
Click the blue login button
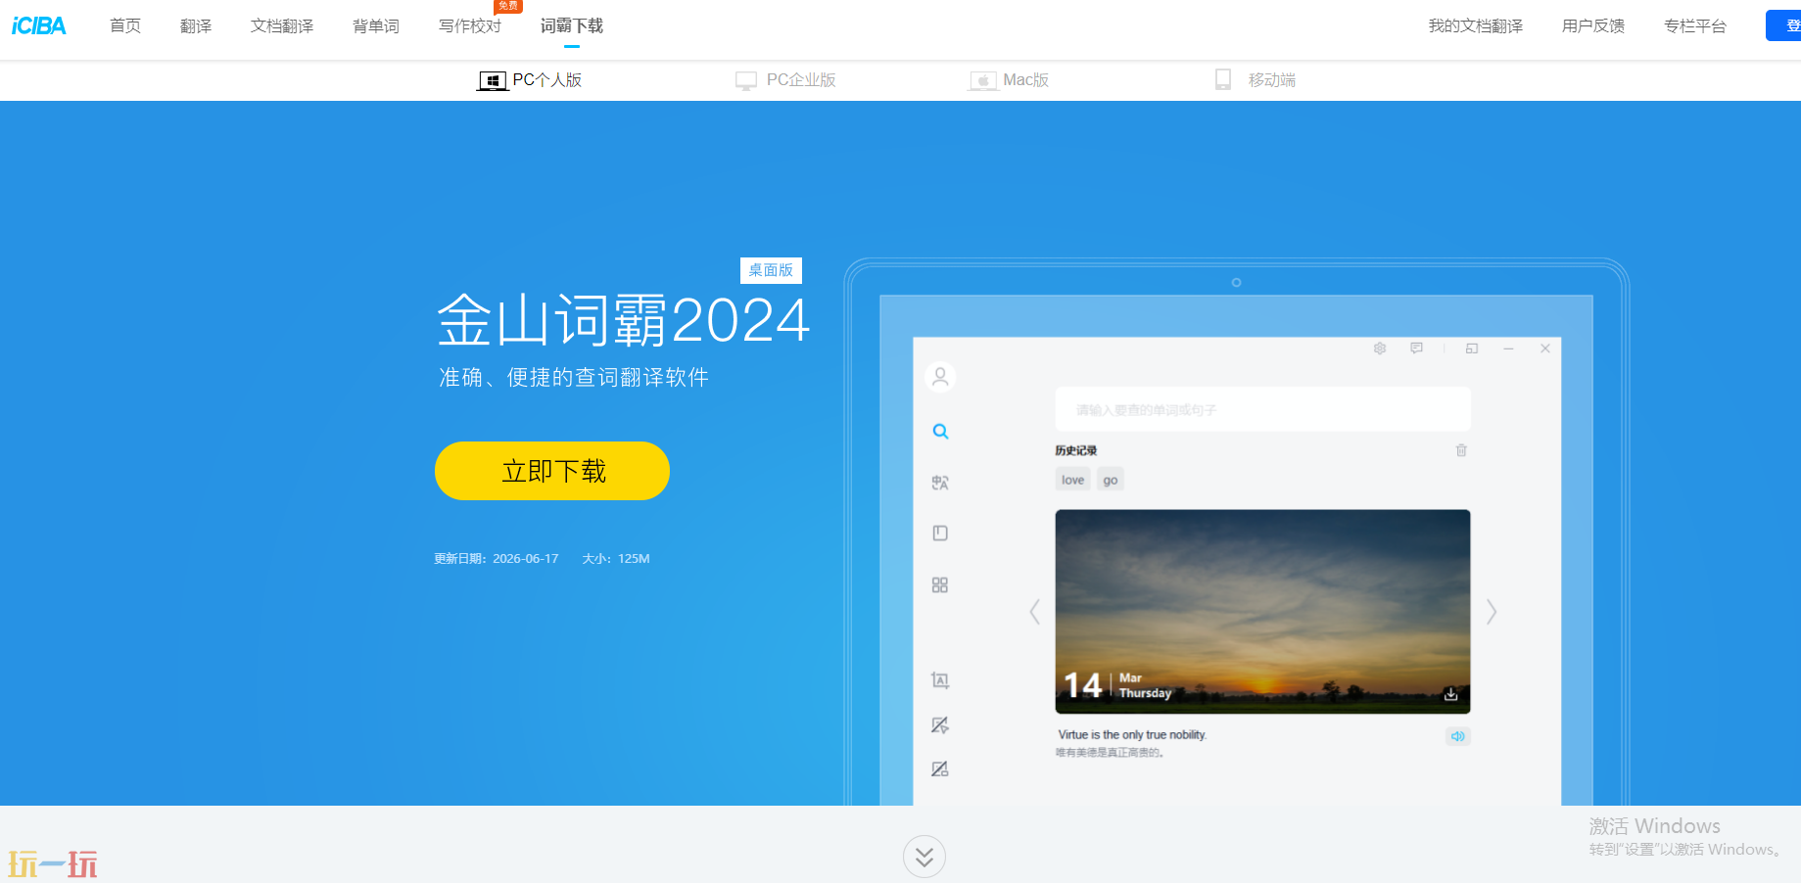[1783, 25]
